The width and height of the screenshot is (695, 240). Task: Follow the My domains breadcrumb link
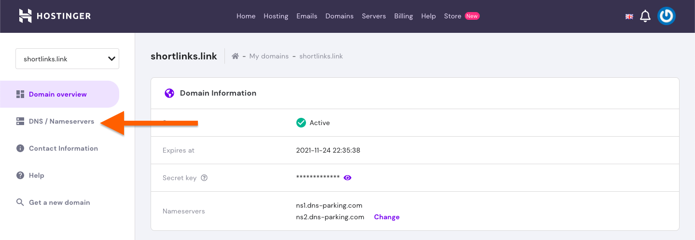click(269, 56)
